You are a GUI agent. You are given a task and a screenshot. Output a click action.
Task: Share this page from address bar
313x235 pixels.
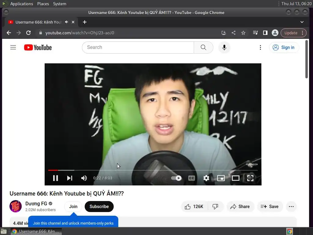click(233, 33)
